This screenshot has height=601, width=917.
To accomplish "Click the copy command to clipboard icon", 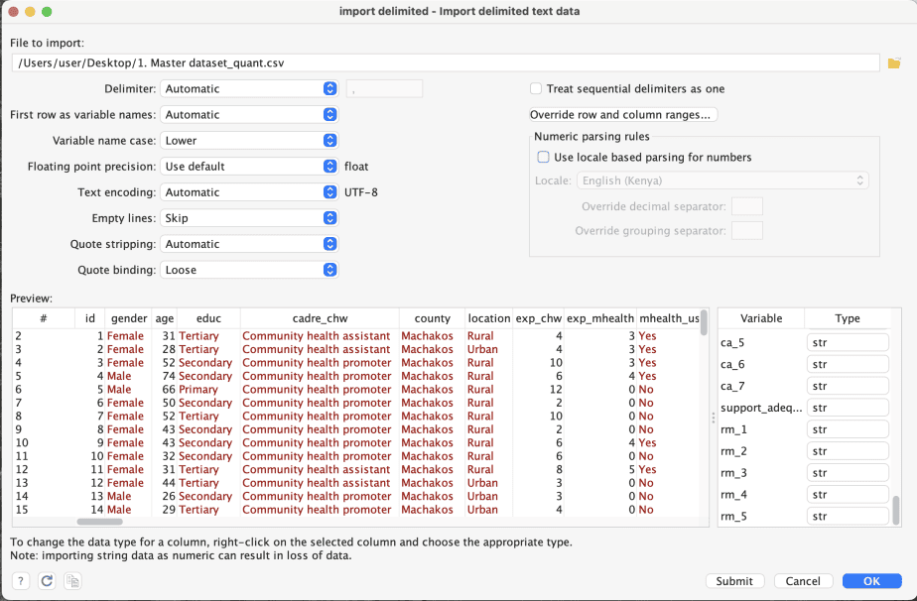I will coord(71,581).
